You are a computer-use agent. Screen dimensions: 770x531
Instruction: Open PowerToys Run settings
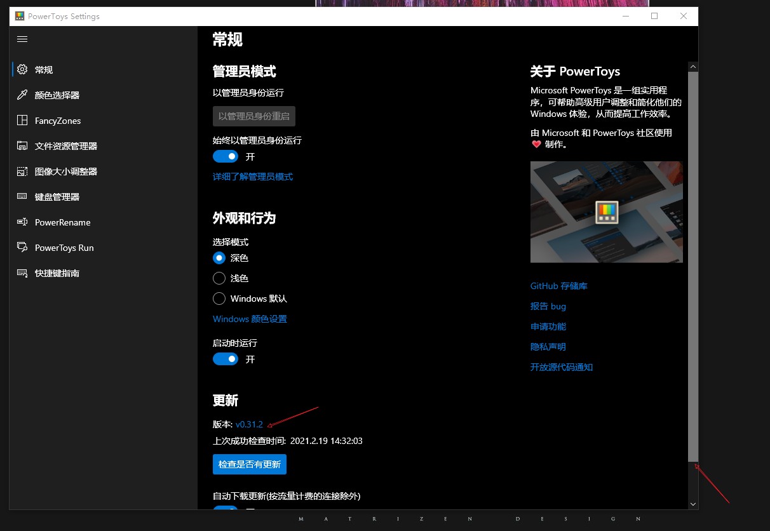65,247
